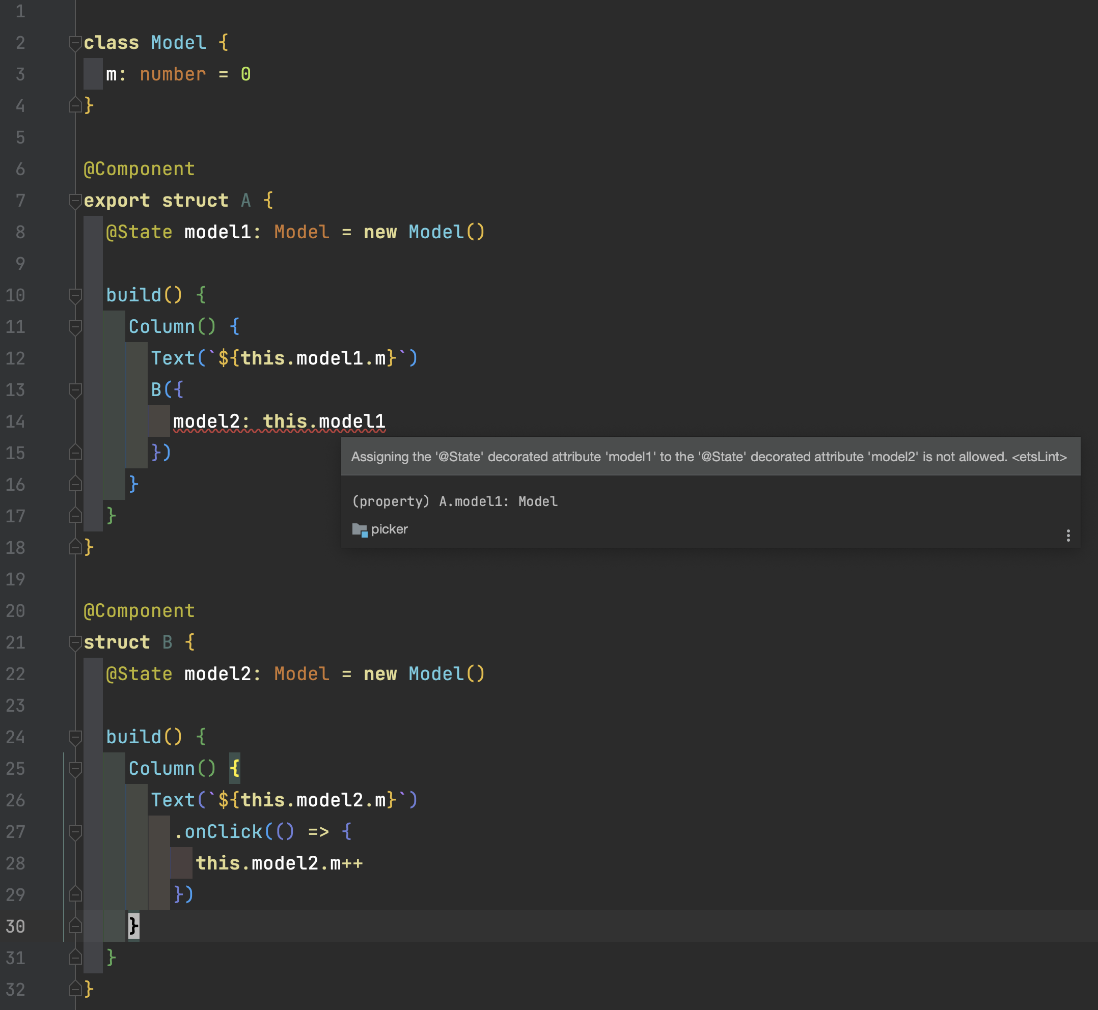
Task: Collapse Column() fold marker on line 25
Action: 75,769
